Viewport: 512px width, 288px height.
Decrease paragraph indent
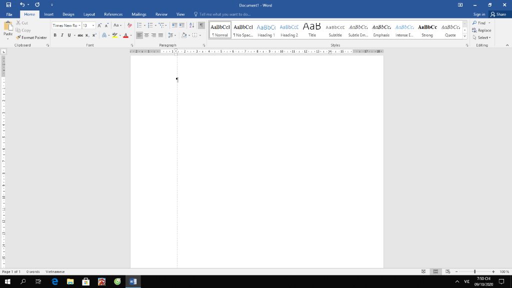pyautogui.click(x=174, y=25)
